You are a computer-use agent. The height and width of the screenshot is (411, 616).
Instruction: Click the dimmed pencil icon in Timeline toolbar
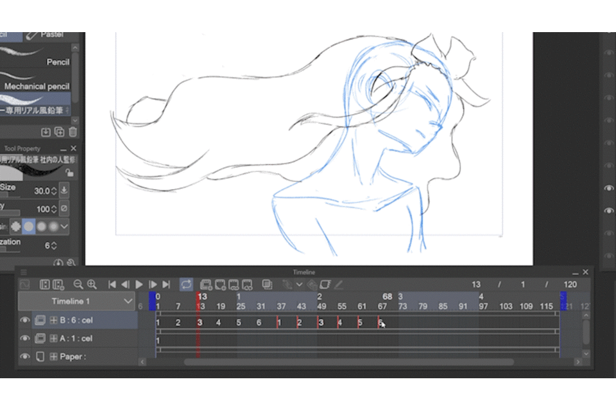339,284
